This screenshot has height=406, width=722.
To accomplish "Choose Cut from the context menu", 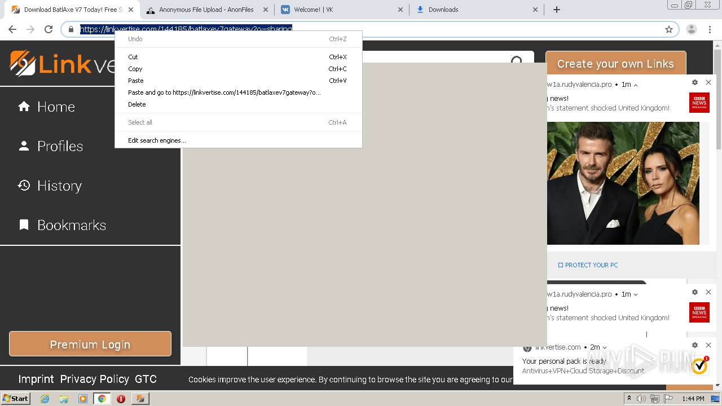I will pyautogui.click(x=237, y=57).
